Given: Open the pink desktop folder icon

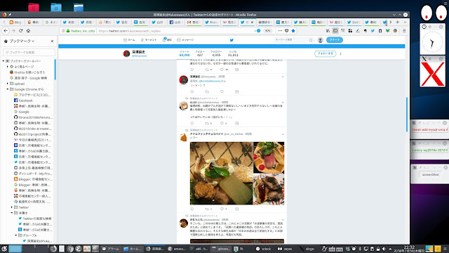Looking at the screenshot, I should [34, 7].
